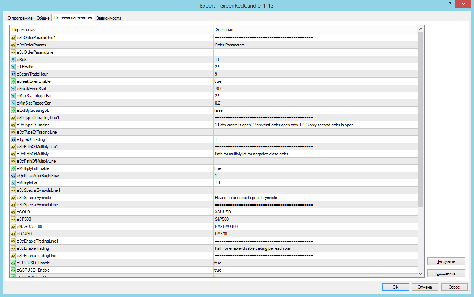Viewport: 474px width, 297px height.
Task: Select the eSP500 value S&P500
Action: (x=222, y=219)
